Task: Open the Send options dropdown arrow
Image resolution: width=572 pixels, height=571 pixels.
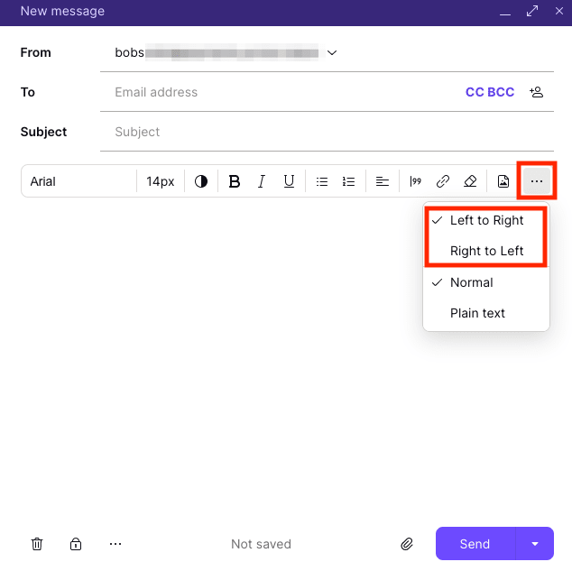Action: pos(535,544)
